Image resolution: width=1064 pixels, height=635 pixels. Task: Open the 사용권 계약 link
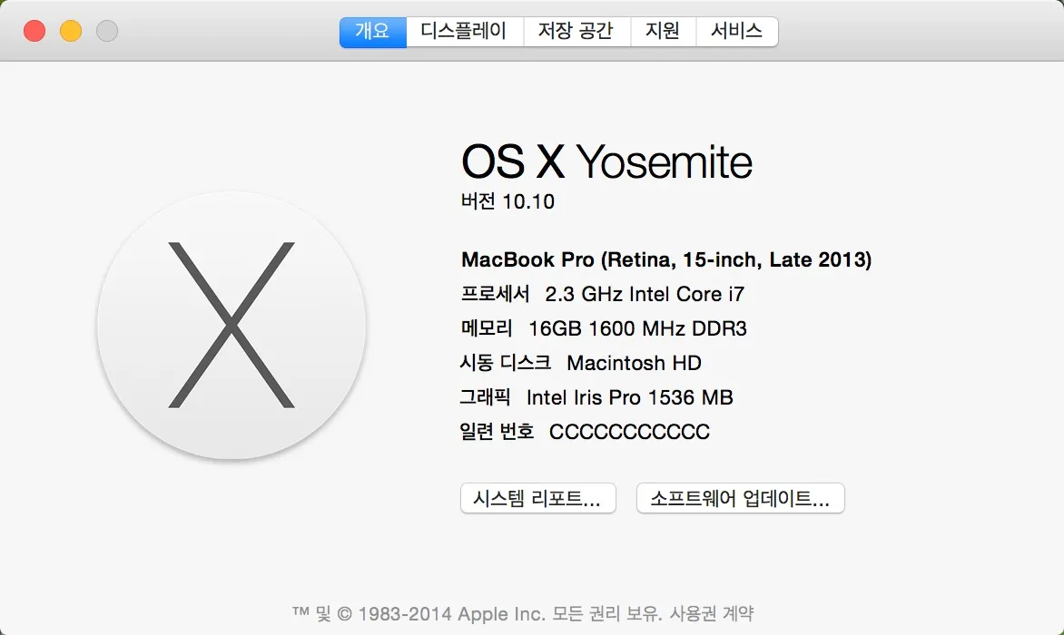click(711, 613)
